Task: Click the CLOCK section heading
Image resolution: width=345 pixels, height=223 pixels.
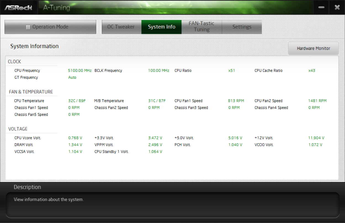Action: pos(15,62)
